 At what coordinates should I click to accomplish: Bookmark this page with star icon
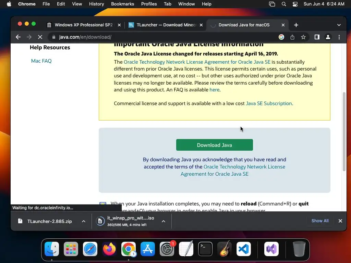coord(303,37)
